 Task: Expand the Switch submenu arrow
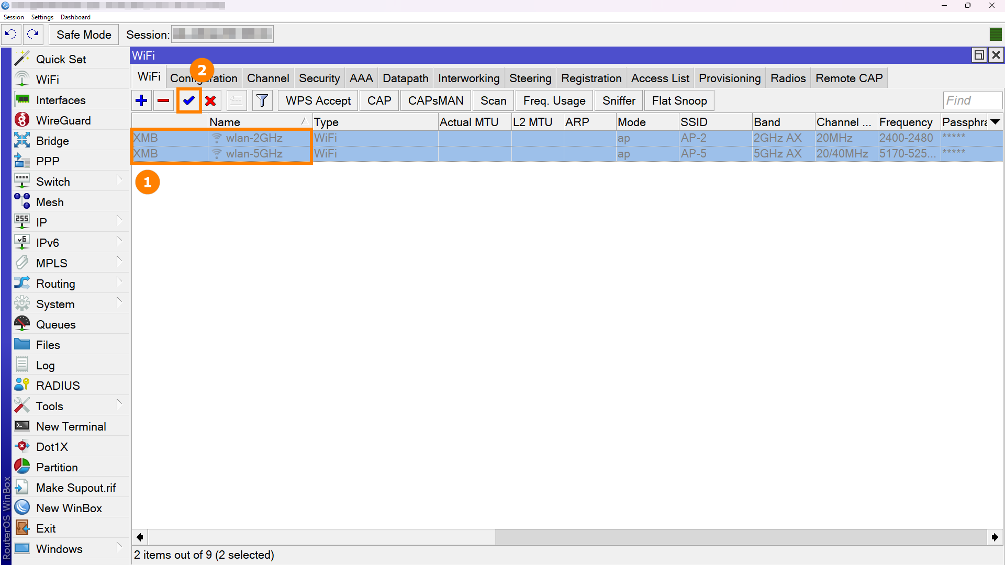pos(119,180)
